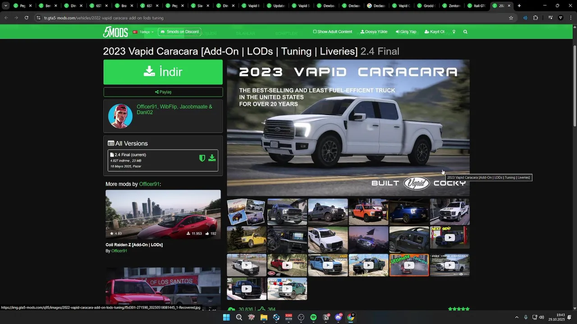Click the read aloud sound icon in toolbar
Viewport: 577px width, 324px height.
(x=525, y=18)
